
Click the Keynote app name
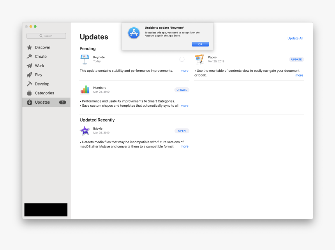[x=99, y=57]
